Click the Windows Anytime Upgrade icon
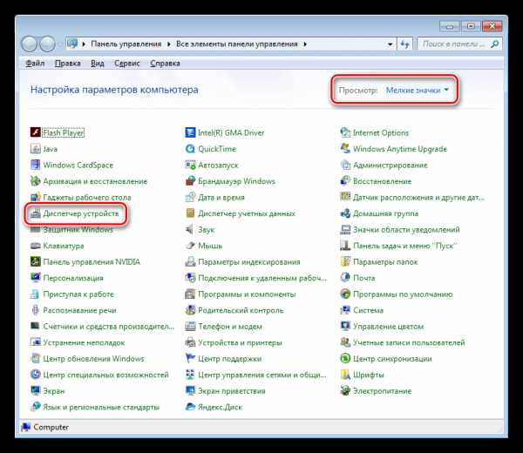Image resolution: width=523 pixels, height=453 pixels. tap(345, 149)
